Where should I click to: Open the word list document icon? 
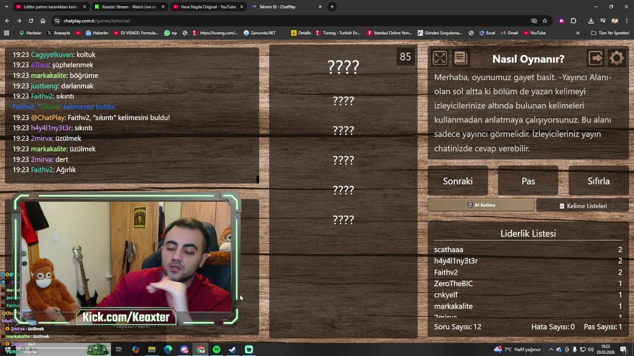(x=461, y=58)
